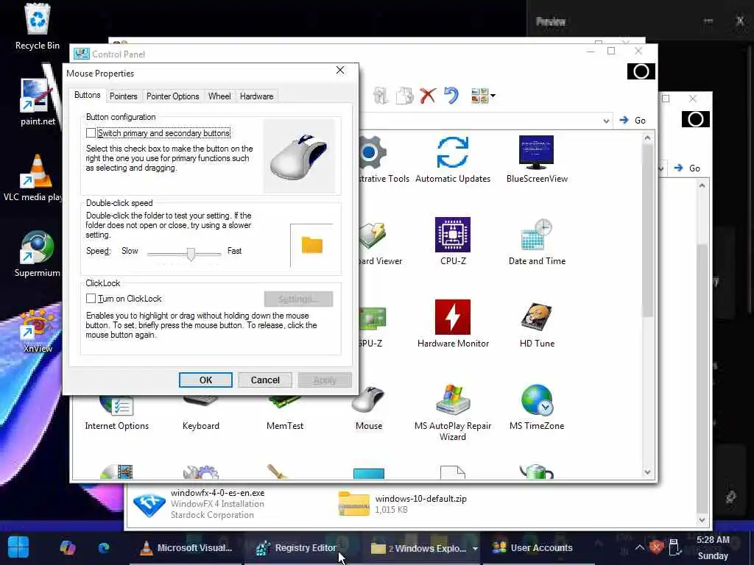Launch the CPU-Z item

(453, 241)
